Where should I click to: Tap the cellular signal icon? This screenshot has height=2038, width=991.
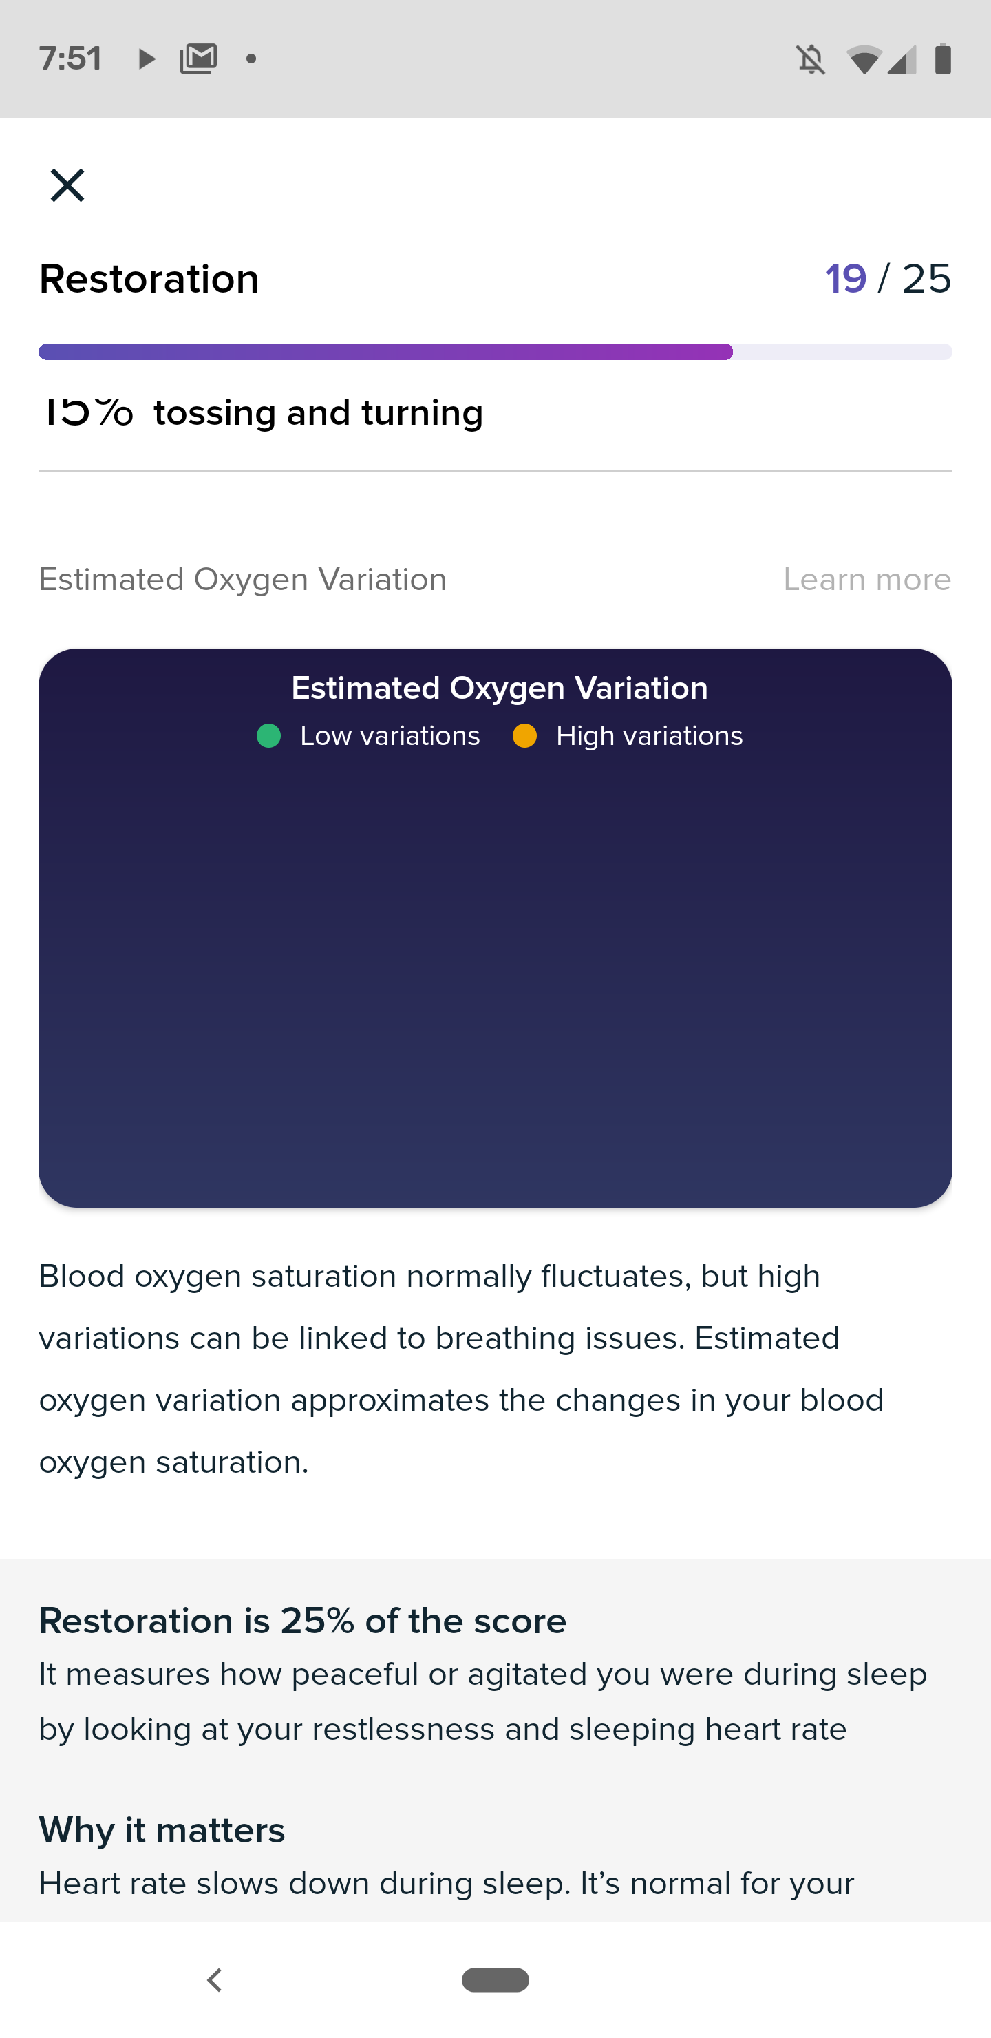tap(902, 59)
